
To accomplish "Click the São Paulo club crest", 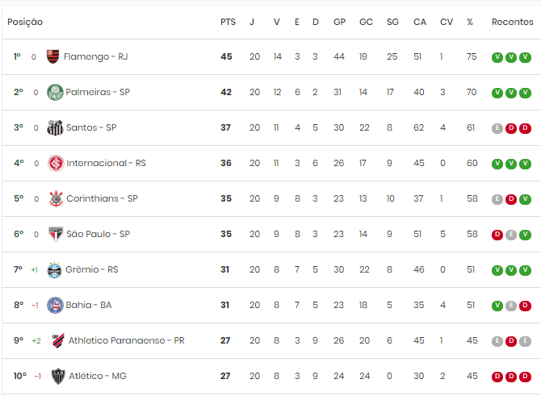I will click(56, 234).
